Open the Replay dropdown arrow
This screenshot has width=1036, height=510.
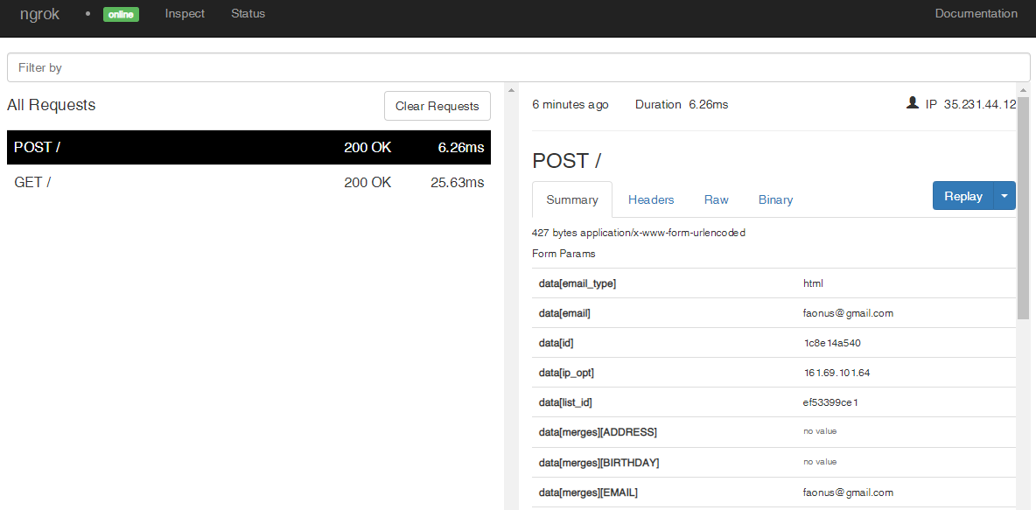tap(1004, 196)
